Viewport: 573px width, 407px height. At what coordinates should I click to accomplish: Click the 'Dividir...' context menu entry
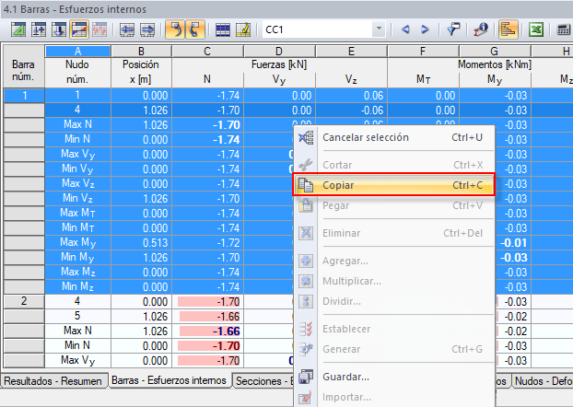coord(394,301)
